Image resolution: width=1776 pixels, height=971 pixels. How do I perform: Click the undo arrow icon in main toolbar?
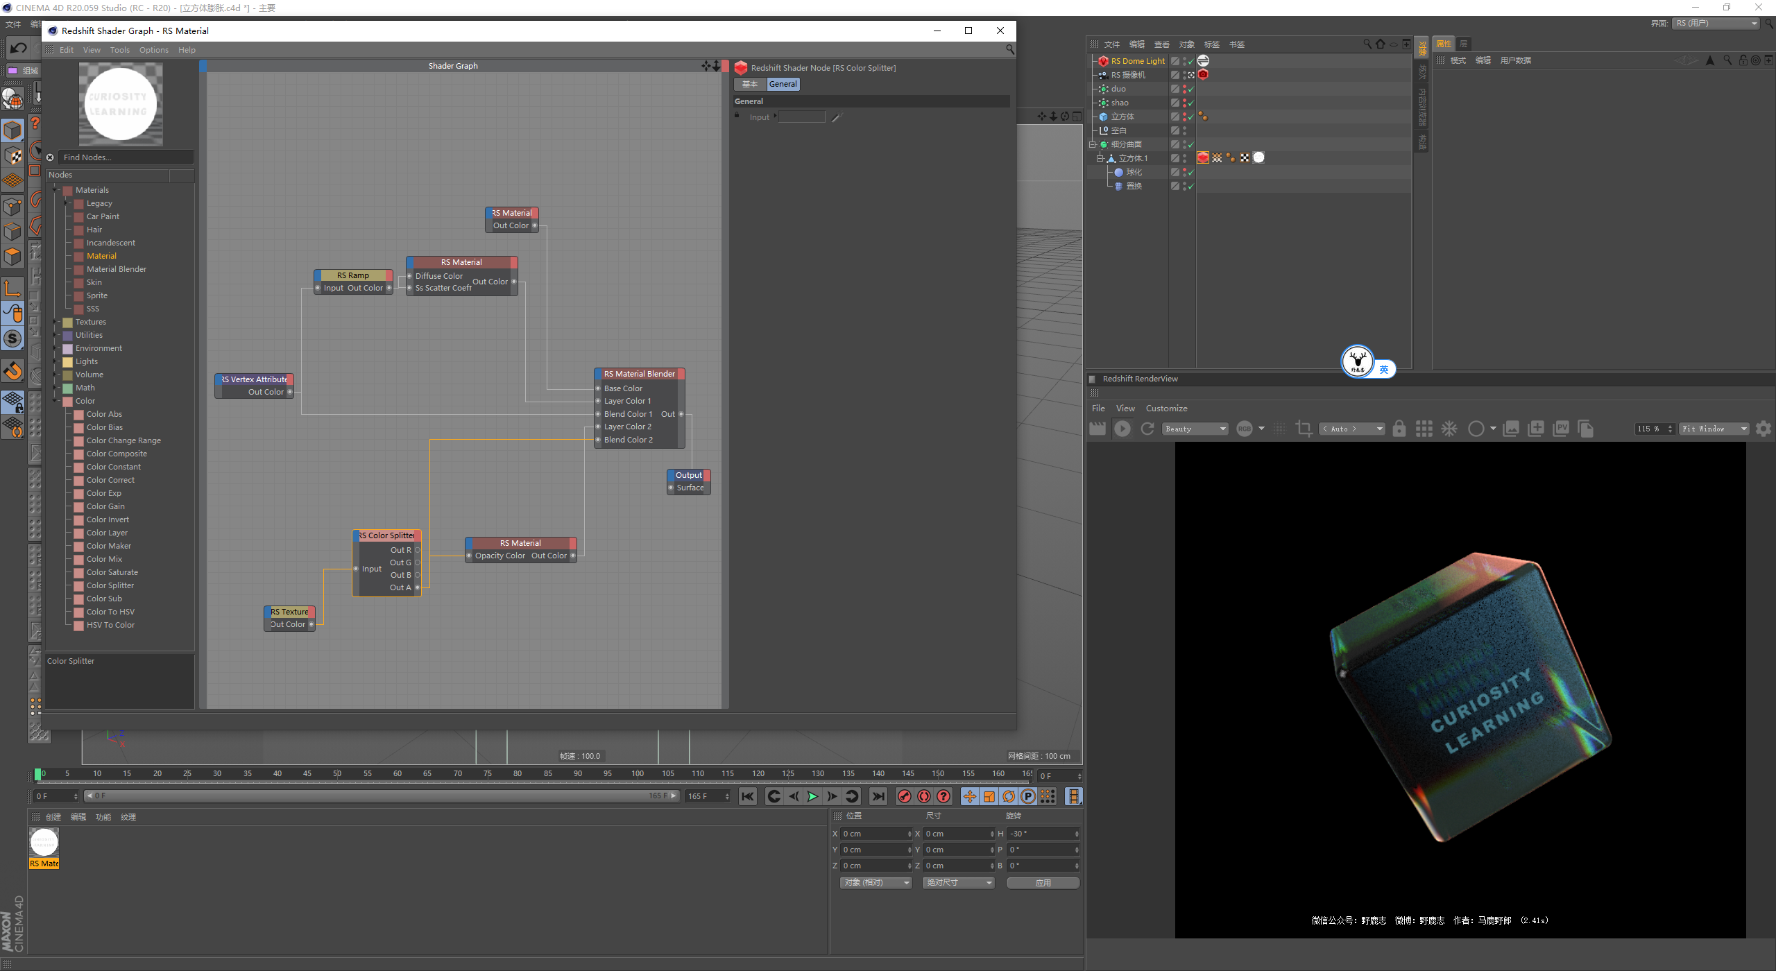point(18,48)
